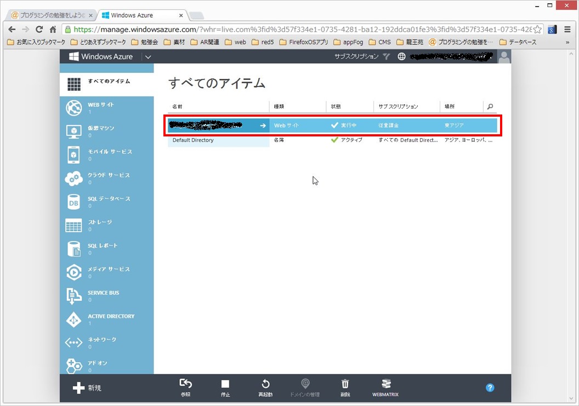Select the 仮想マシン monitor icon

[x=74, y=131]
